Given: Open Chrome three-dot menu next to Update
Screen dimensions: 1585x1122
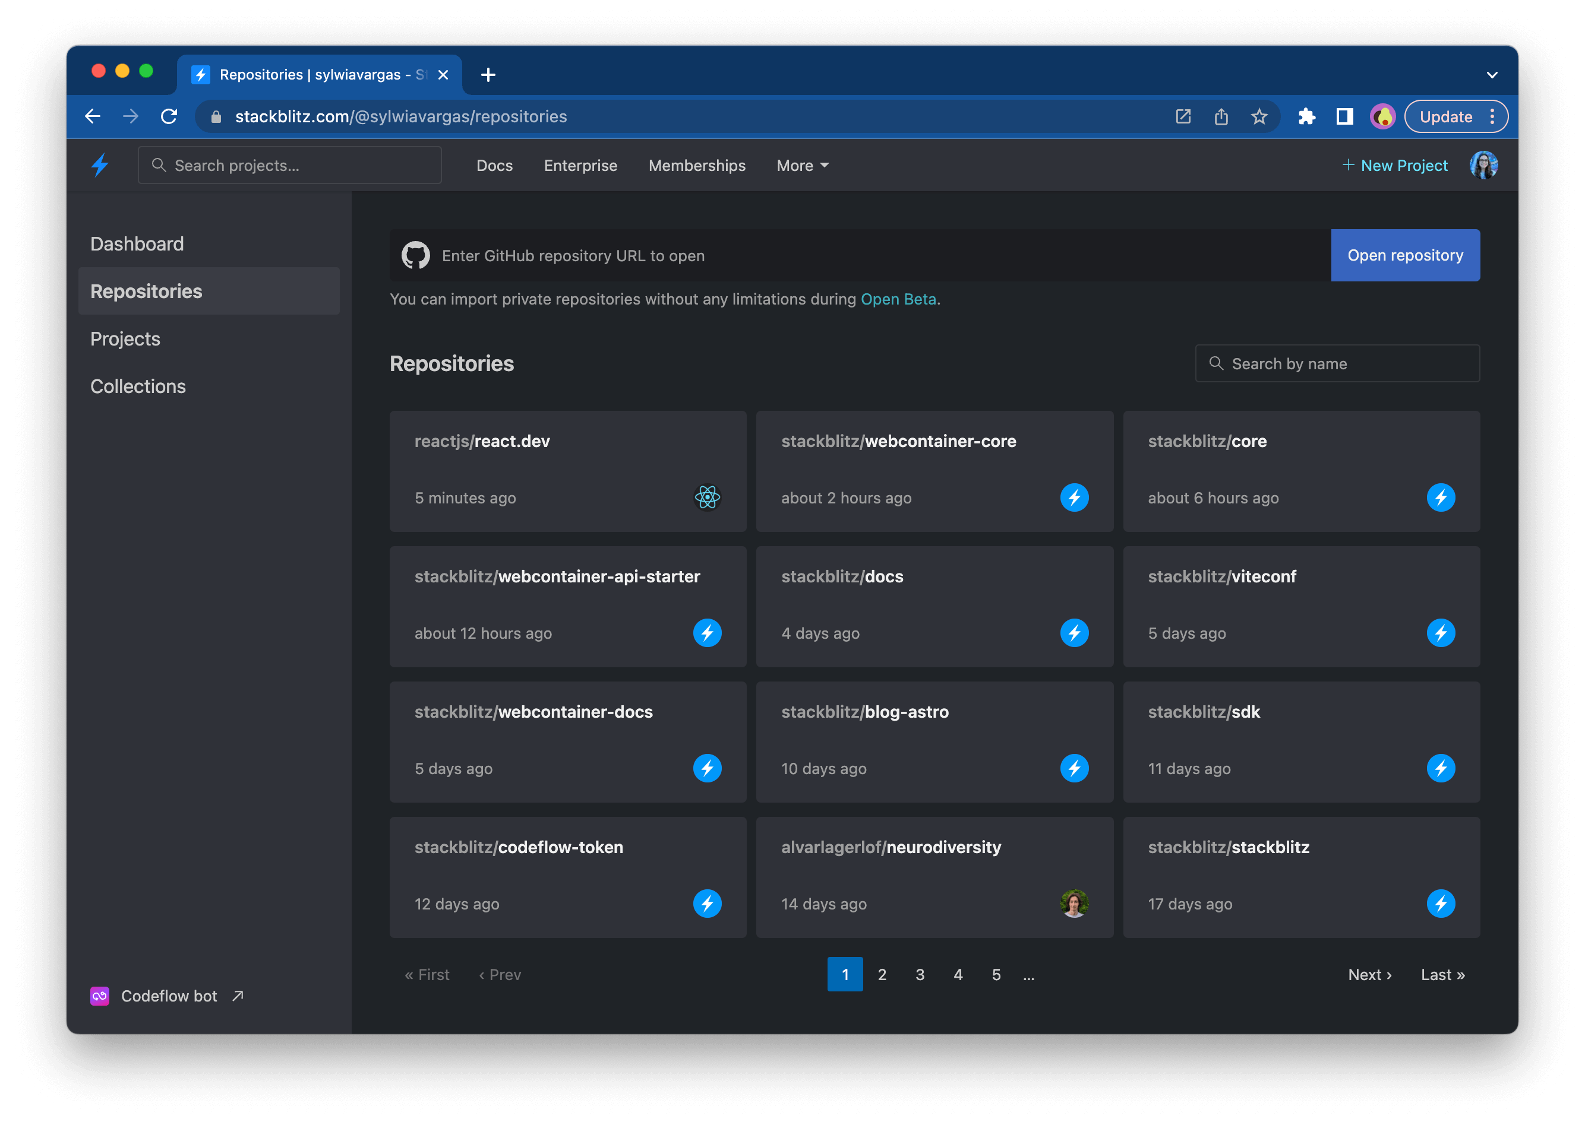Looking at the screenshot, I should tap(1492, 117).
